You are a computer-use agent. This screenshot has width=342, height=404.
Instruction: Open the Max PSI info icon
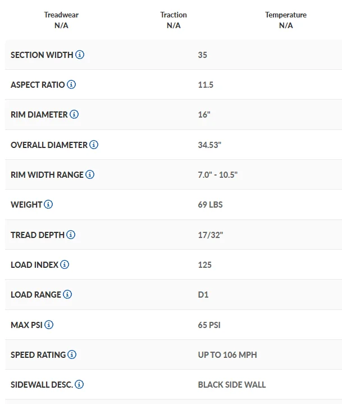tap(49, 325)
